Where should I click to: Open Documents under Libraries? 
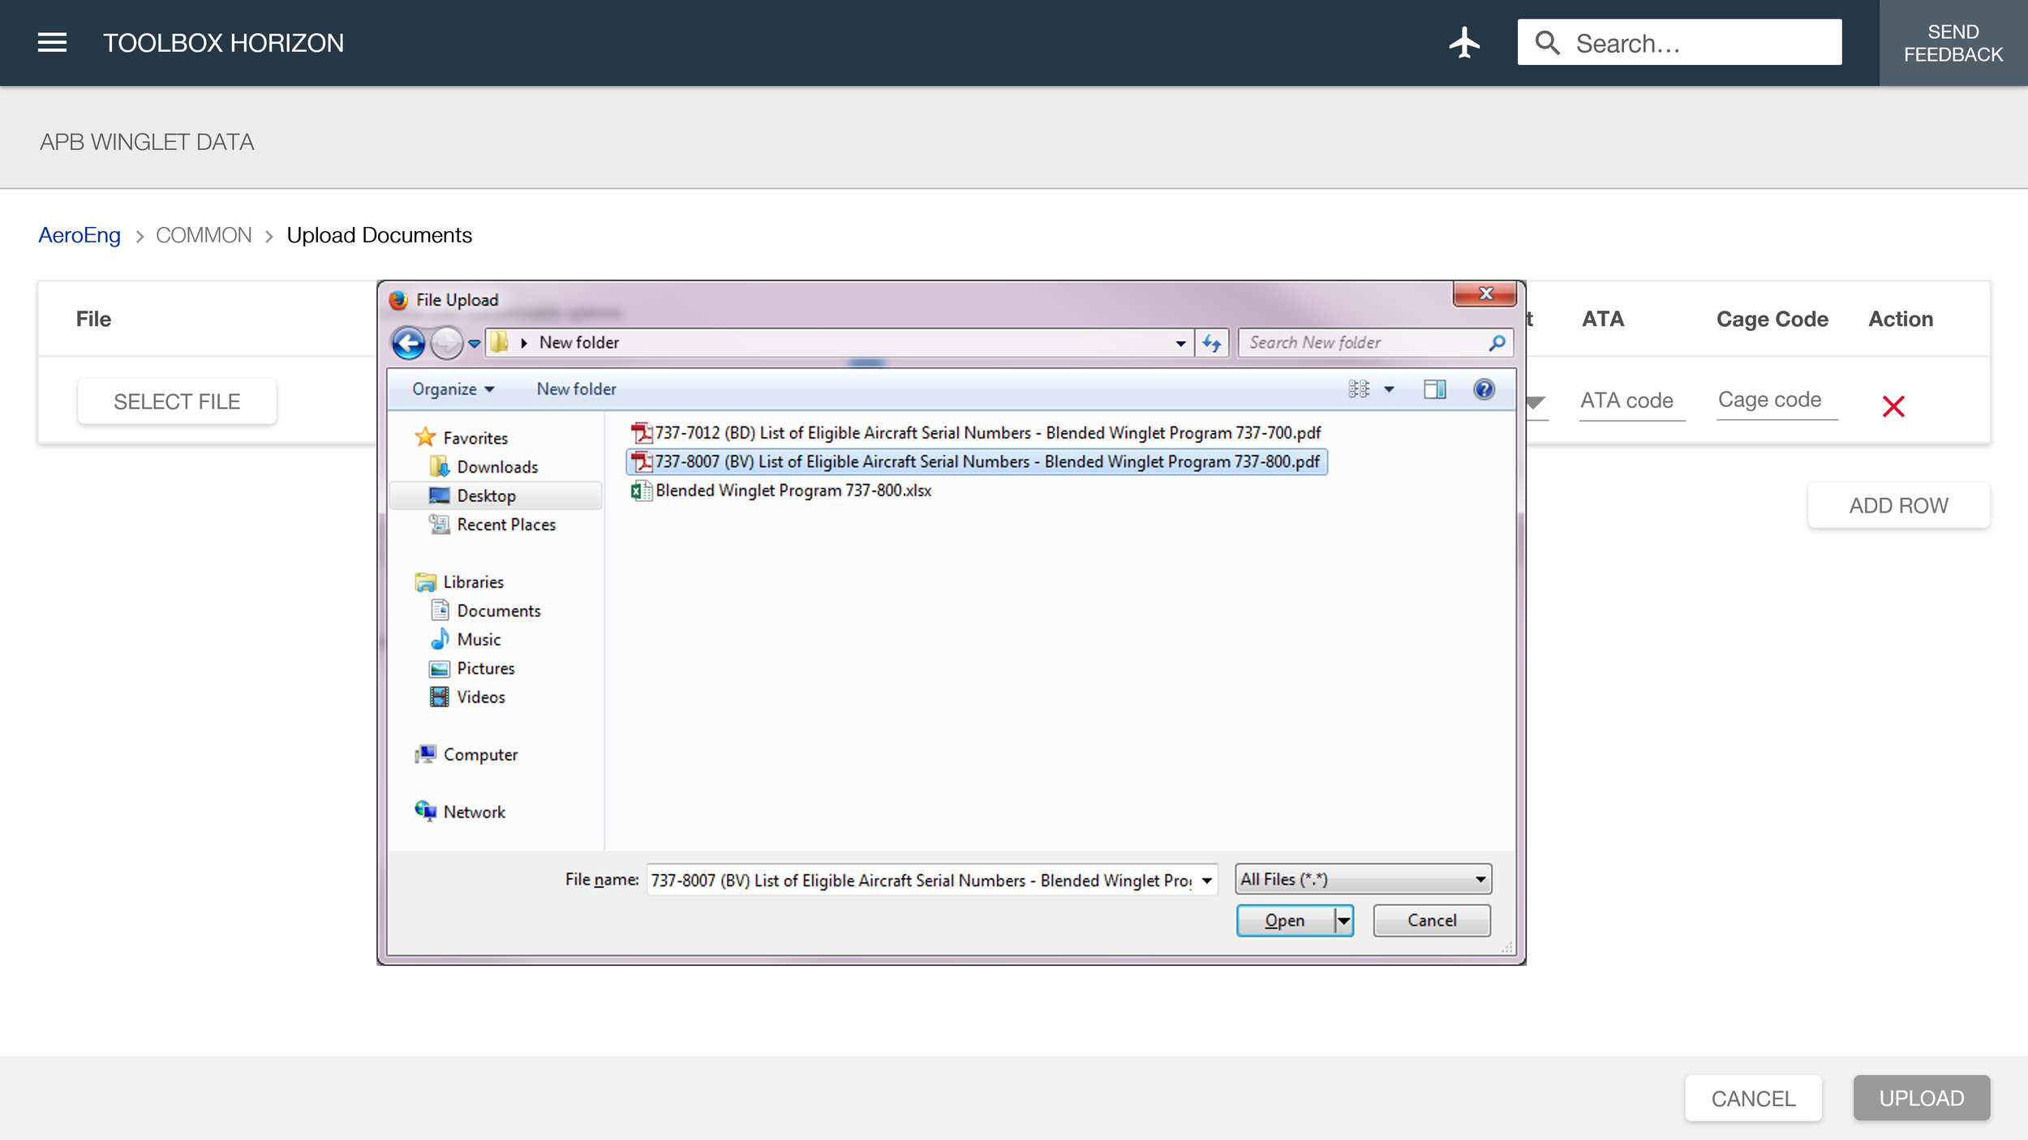498,611
